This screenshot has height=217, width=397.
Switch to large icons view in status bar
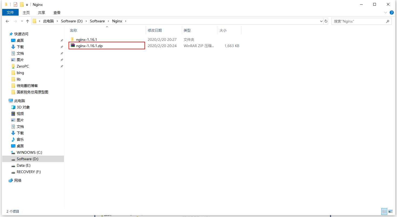[391, 211]
